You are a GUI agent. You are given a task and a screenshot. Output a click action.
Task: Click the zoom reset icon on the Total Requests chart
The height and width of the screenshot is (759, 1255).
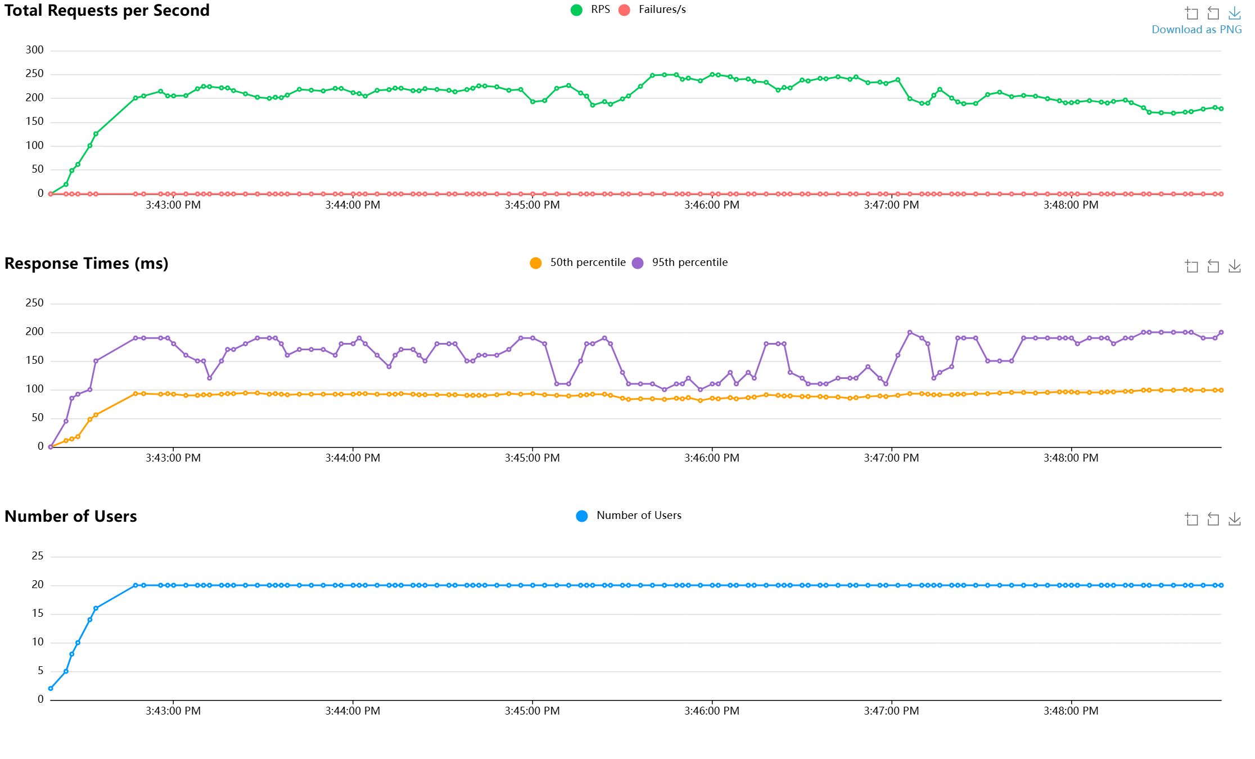pos(1213,13)
